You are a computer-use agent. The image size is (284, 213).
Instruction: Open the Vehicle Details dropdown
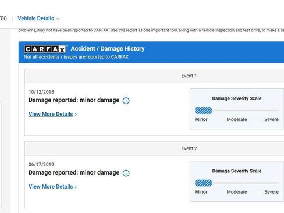pyautogui.click(x=38, y=19)
